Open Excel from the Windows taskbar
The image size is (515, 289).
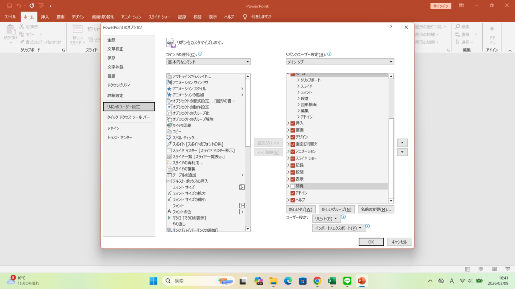tap(332, 281)
